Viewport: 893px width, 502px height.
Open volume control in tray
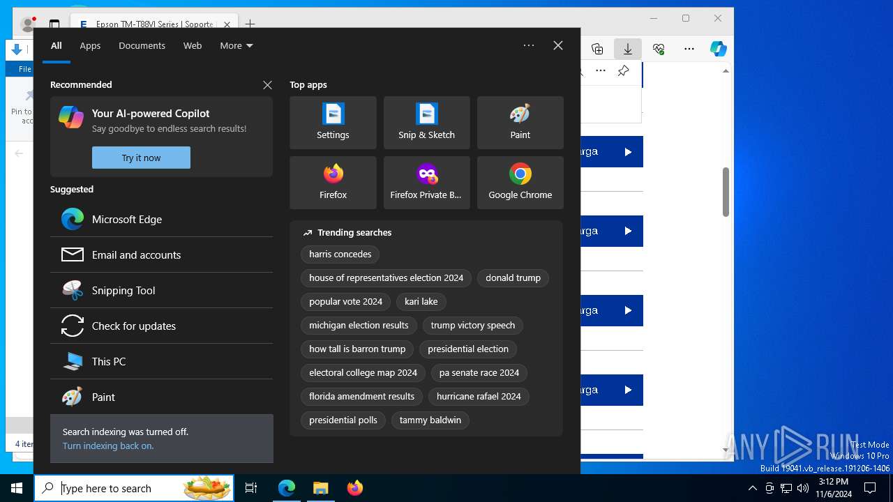click(x=803, y=488)
